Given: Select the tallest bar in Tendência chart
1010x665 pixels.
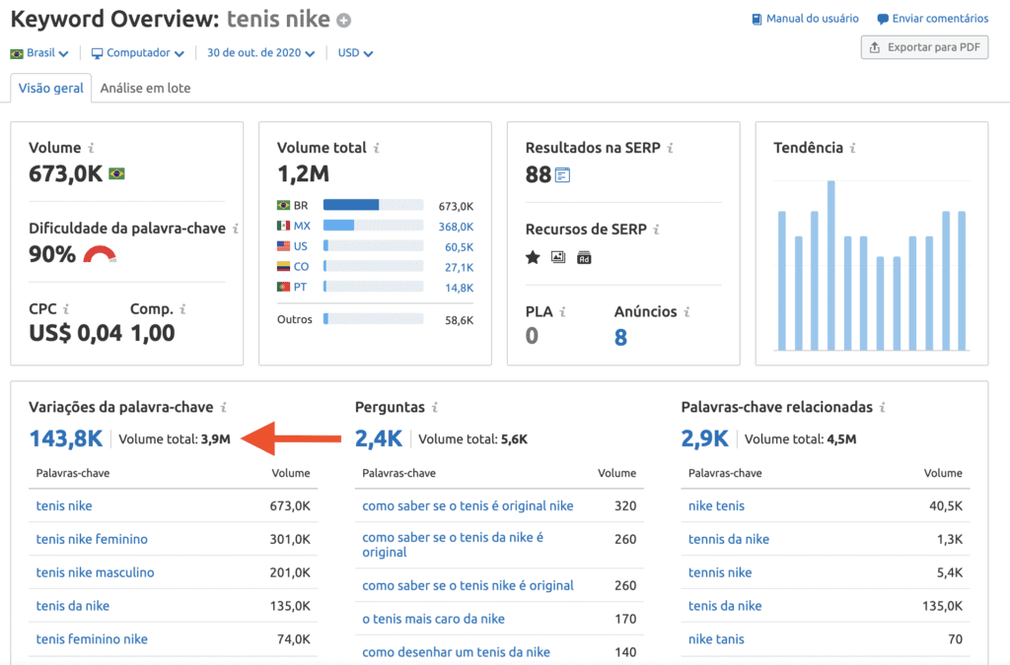Looking at the screenshot, I should [831, 266].
